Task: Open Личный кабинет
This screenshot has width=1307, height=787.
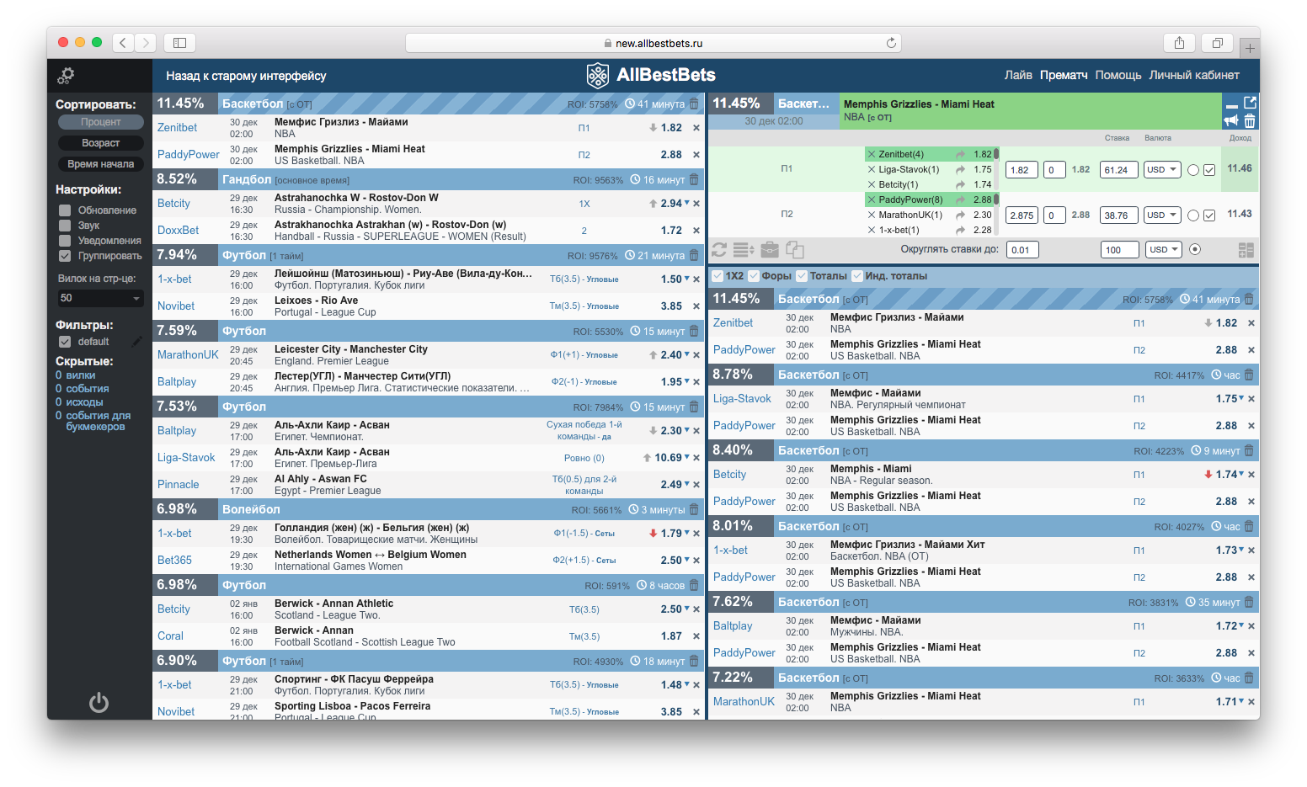Action: pyautogui.click(x=1194, y=76)
